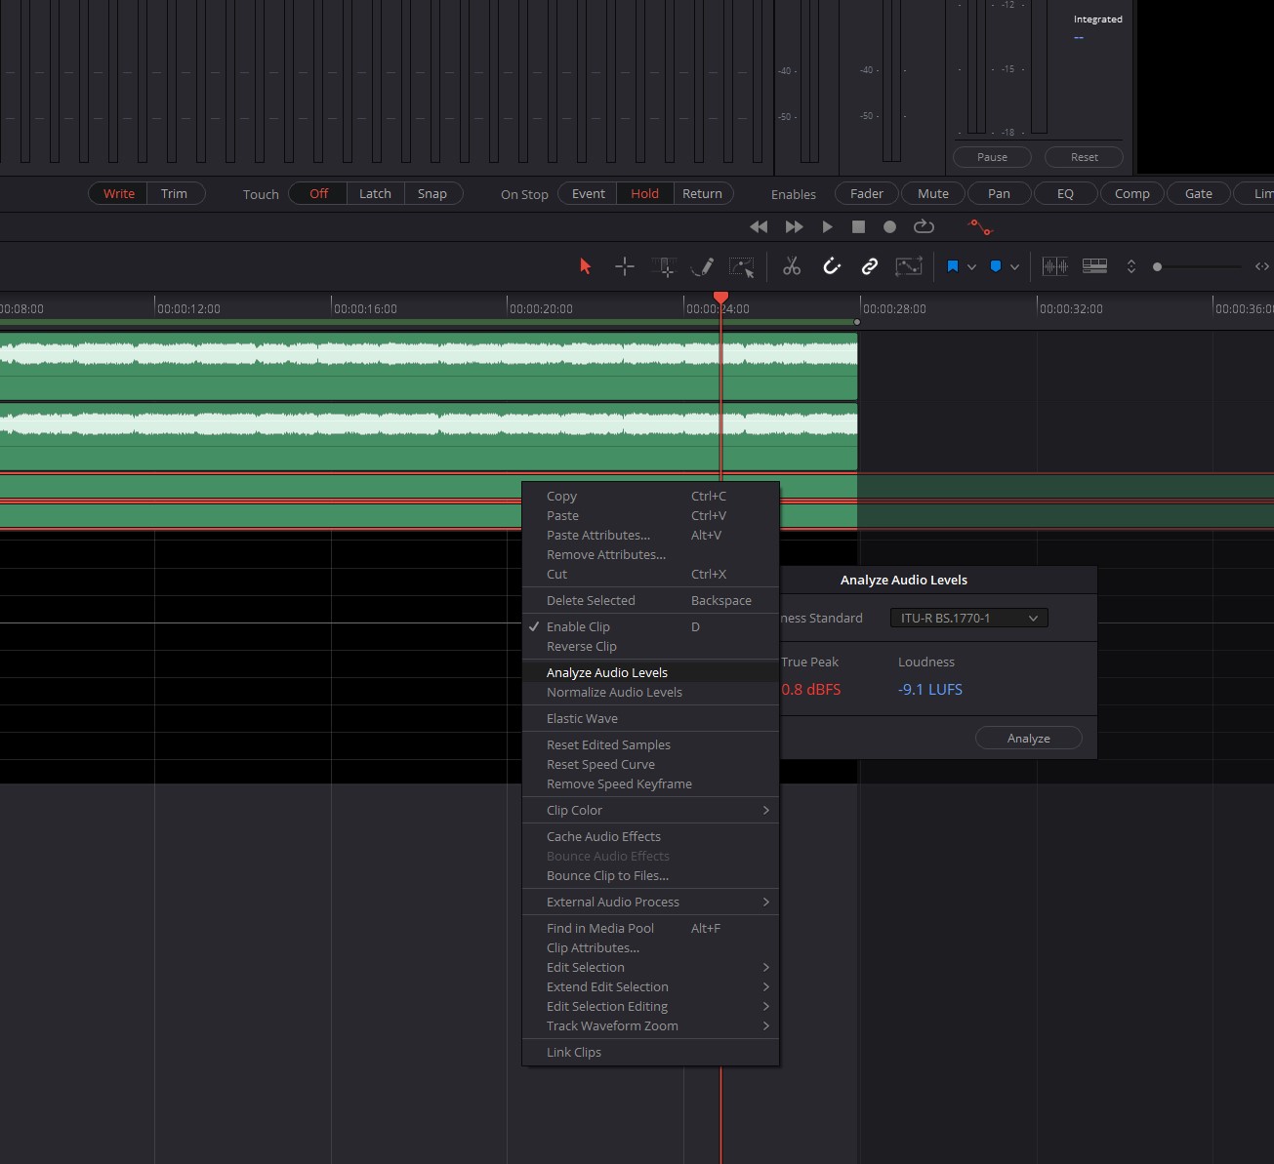Select the edit selection mode tool
Viewport: 1274px width, 1164px height.
664,266
